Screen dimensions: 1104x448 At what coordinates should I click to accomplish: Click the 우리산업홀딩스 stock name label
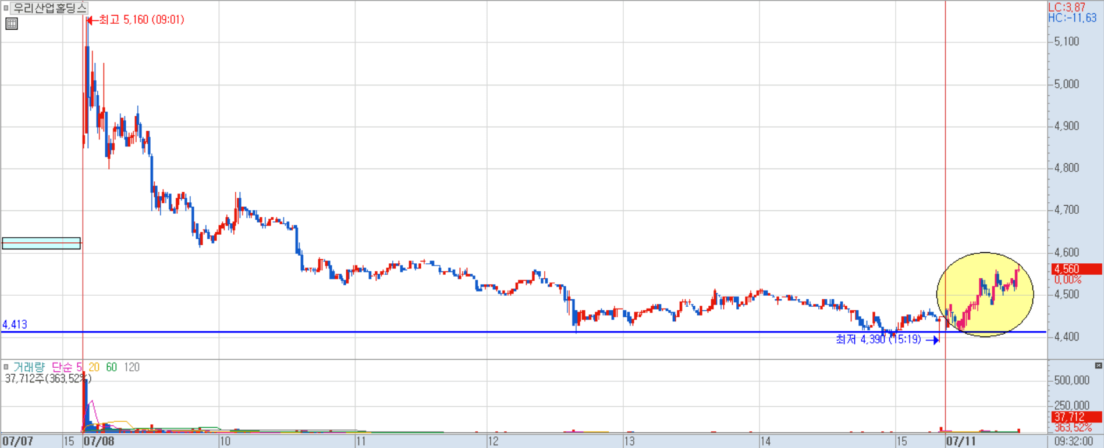(x=50, y=8)
